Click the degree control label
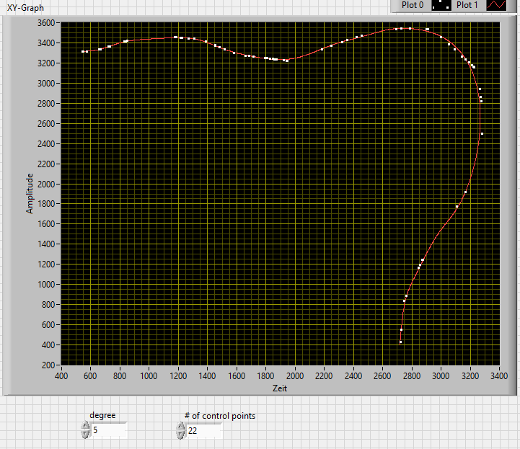 (x=102, y=416)
